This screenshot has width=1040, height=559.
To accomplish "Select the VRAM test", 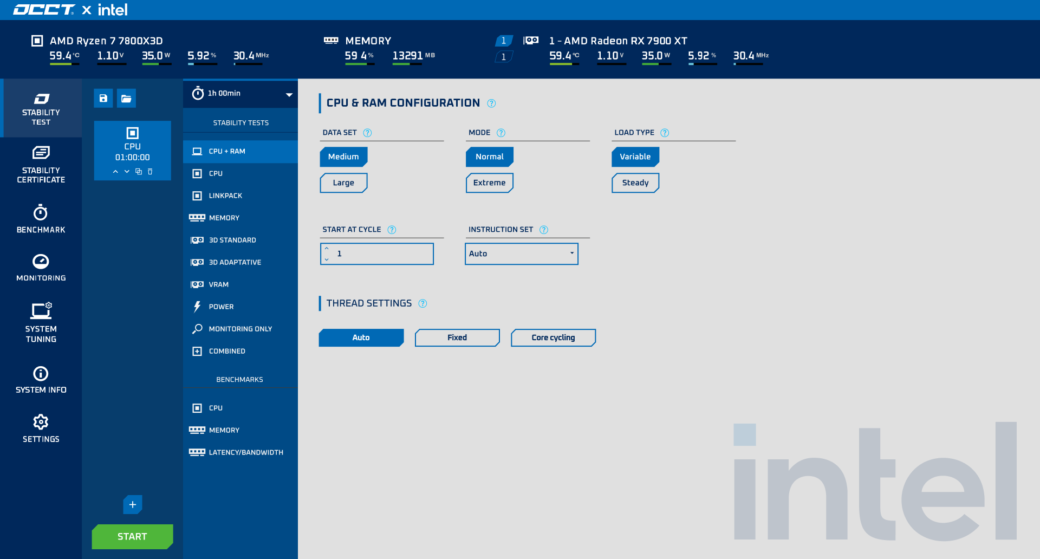I will point(240,285).
